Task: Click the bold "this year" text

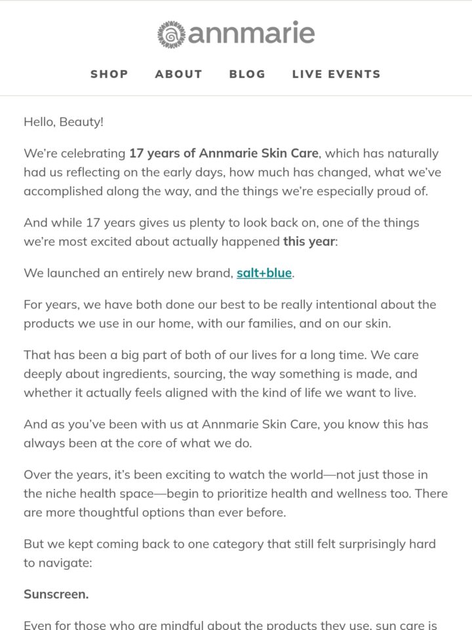Action: pyautogui.click(x=309, y=241)
